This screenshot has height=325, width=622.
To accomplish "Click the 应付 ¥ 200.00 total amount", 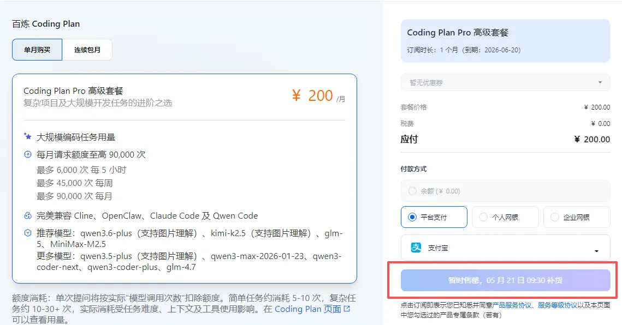I will click(x=592, y=139).
